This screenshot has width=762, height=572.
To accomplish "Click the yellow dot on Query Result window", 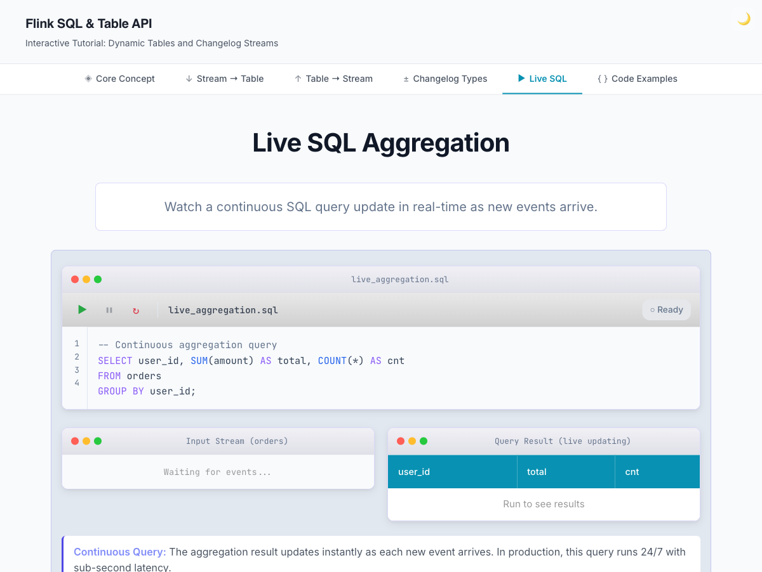I will [x=411, y=440].
